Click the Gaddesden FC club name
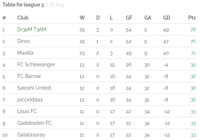The image size is (200, 140). (x=34, y=123)
